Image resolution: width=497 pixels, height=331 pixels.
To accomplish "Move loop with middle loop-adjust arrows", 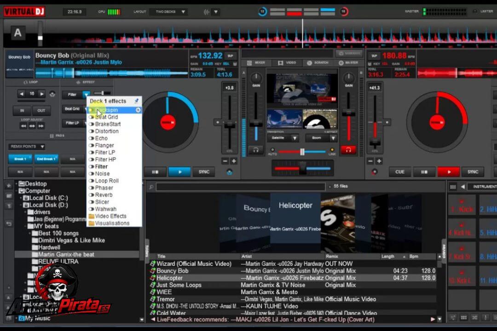I will coord(32,126).
